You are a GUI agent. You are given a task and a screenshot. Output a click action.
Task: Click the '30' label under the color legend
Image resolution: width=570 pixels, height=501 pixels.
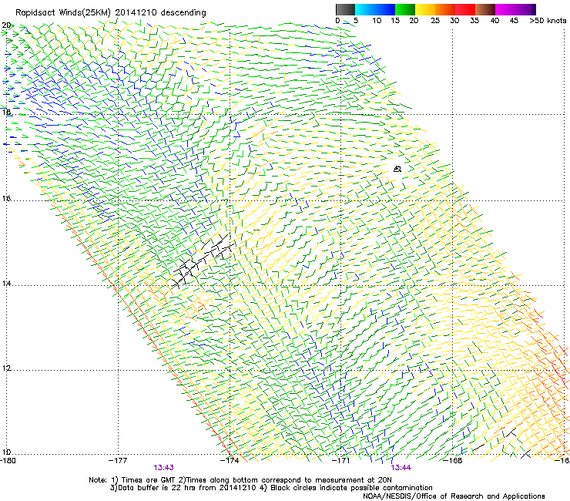[x=454, y=21]
